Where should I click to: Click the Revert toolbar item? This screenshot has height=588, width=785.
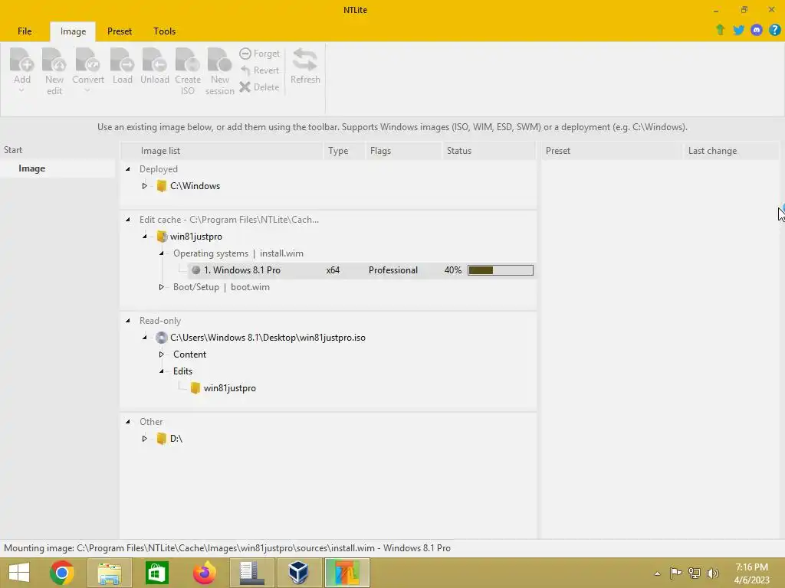pos(259,70)
